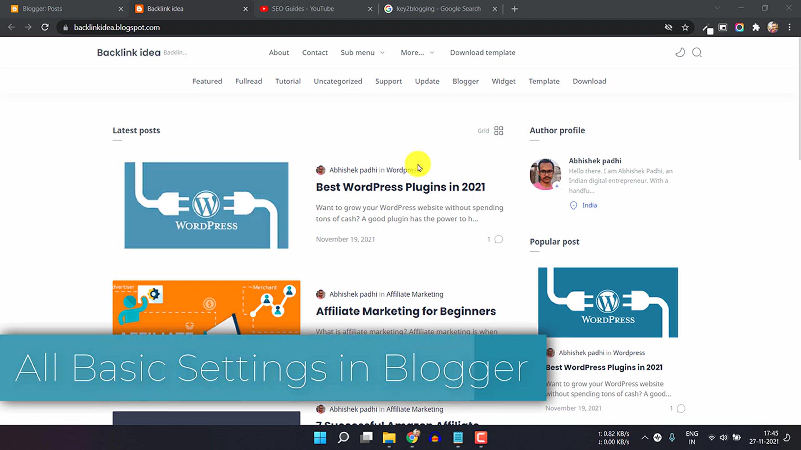Close the key2blogging Google Search tab
The width and height of the screenshot is (801, 450).
click(x=495, y=9)
